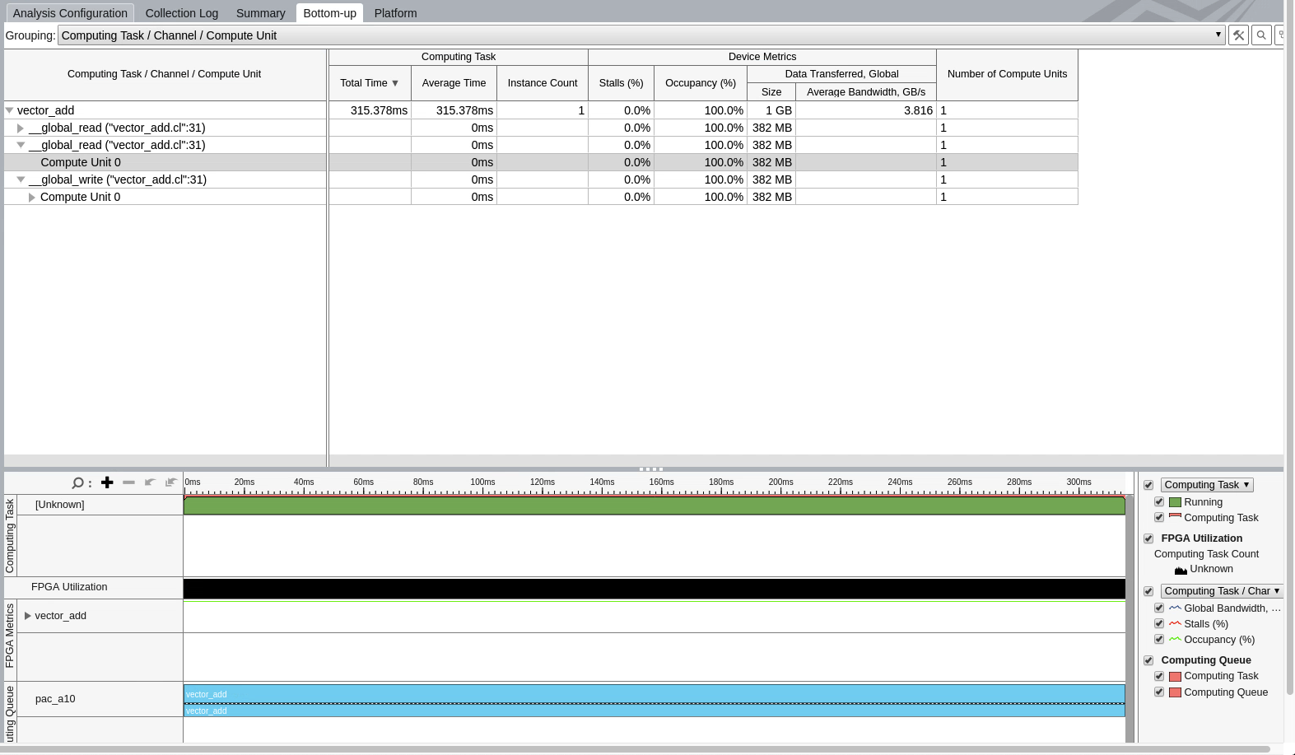This screenshot has height=755, width=1295.
Task: Uncheck the Occupancy (%) checkbox
Action: [x=1159, y=640]
